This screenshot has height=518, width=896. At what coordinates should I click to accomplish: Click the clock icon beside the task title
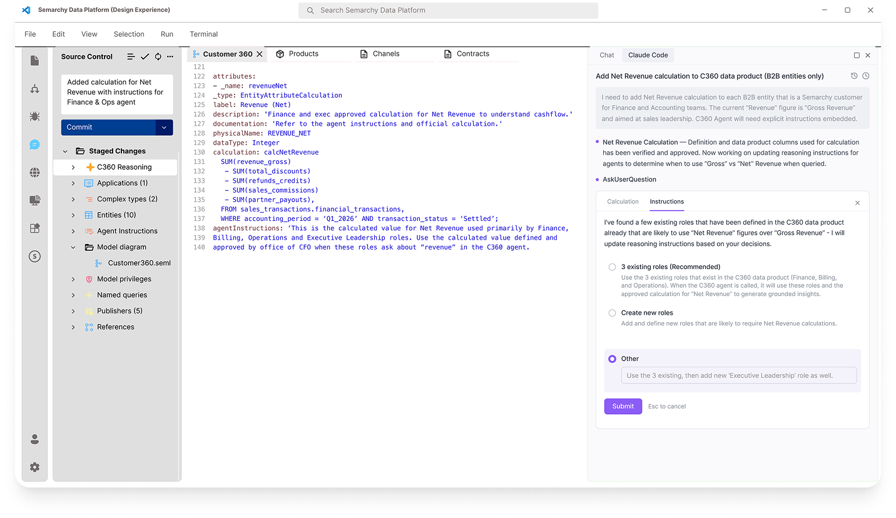point(866,76)
